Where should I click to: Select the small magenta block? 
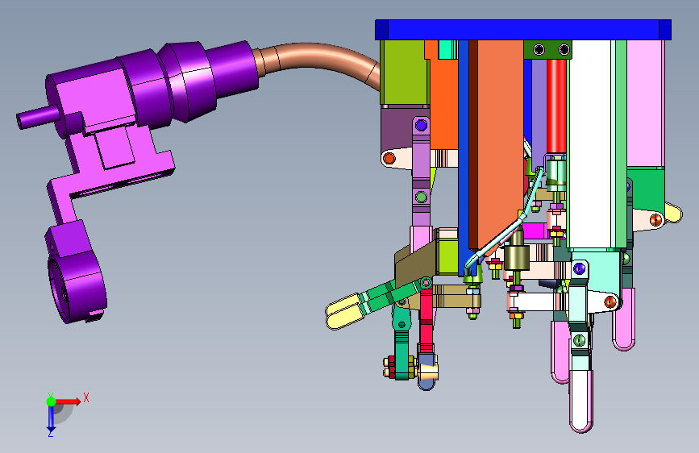tap(534, 231)
